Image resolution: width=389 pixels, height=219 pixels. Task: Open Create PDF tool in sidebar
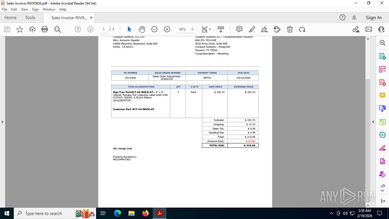tap(382, 82)
